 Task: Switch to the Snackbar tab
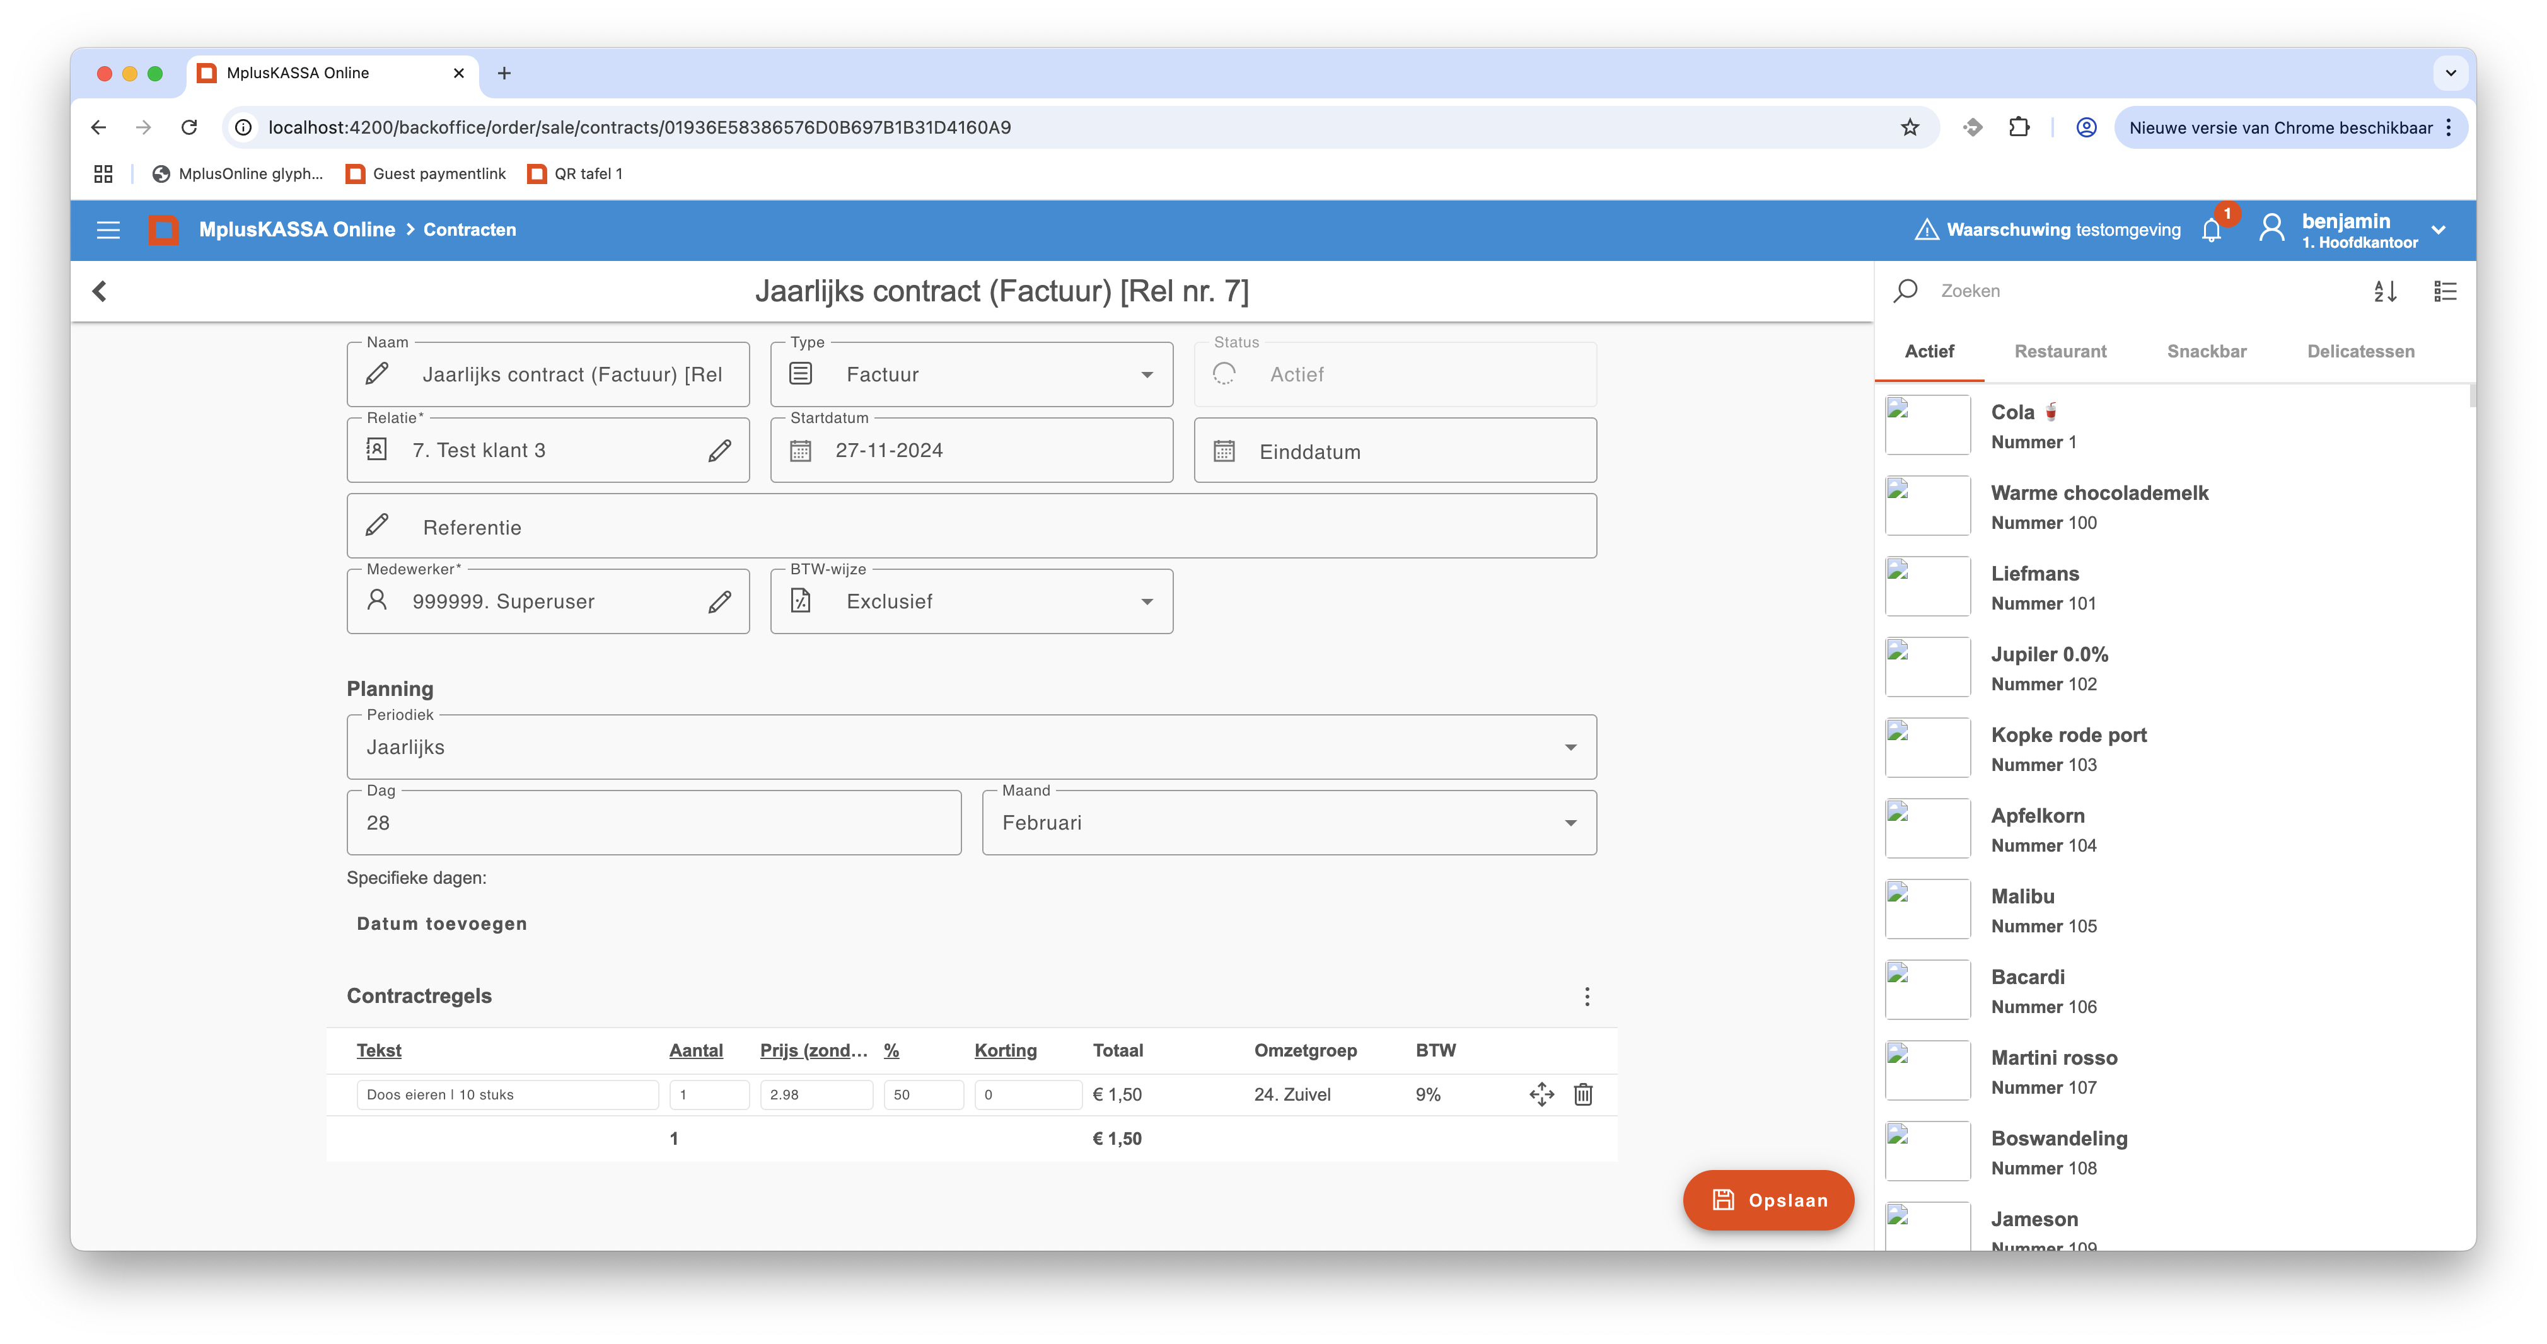[2207, 351]
